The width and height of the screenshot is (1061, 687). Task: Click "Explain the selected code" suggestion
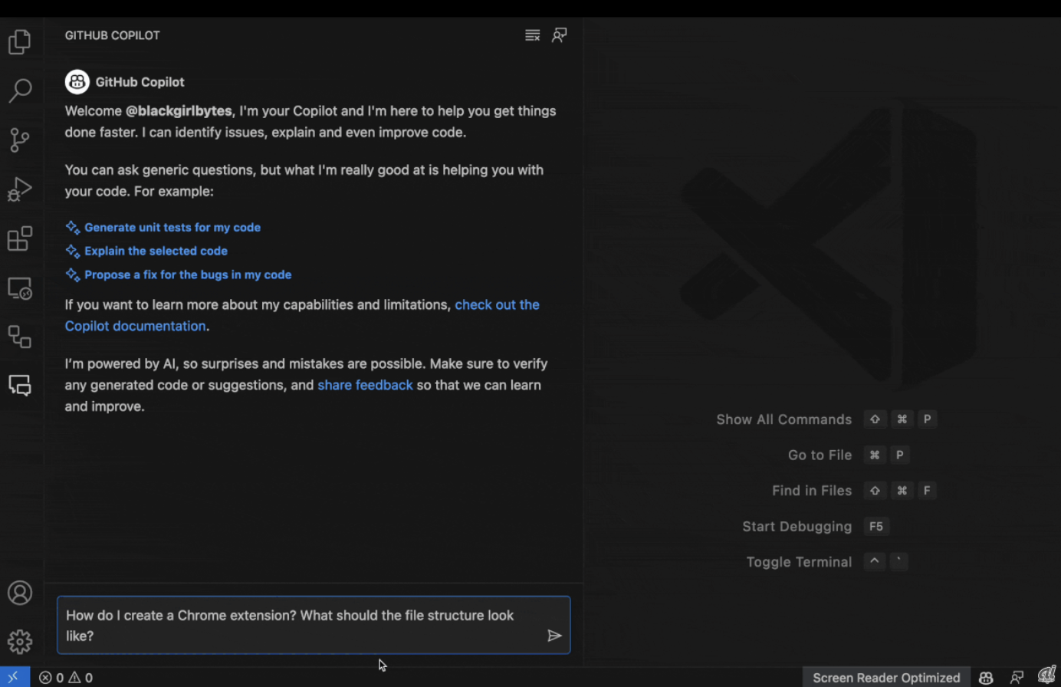point(156,251)
